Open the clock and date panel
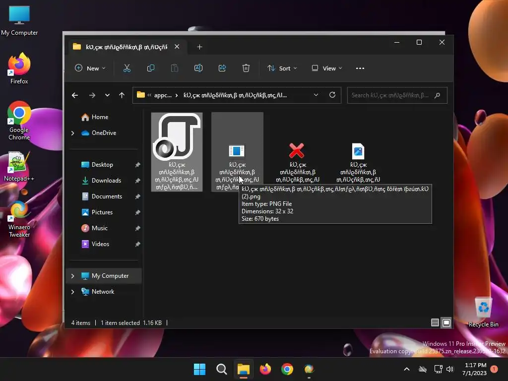This screenshot has height=381, width=508. [475, 369]
